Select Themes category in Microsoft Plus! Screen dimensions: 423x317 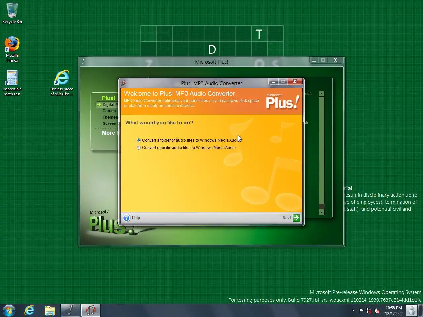coord(110,117)
